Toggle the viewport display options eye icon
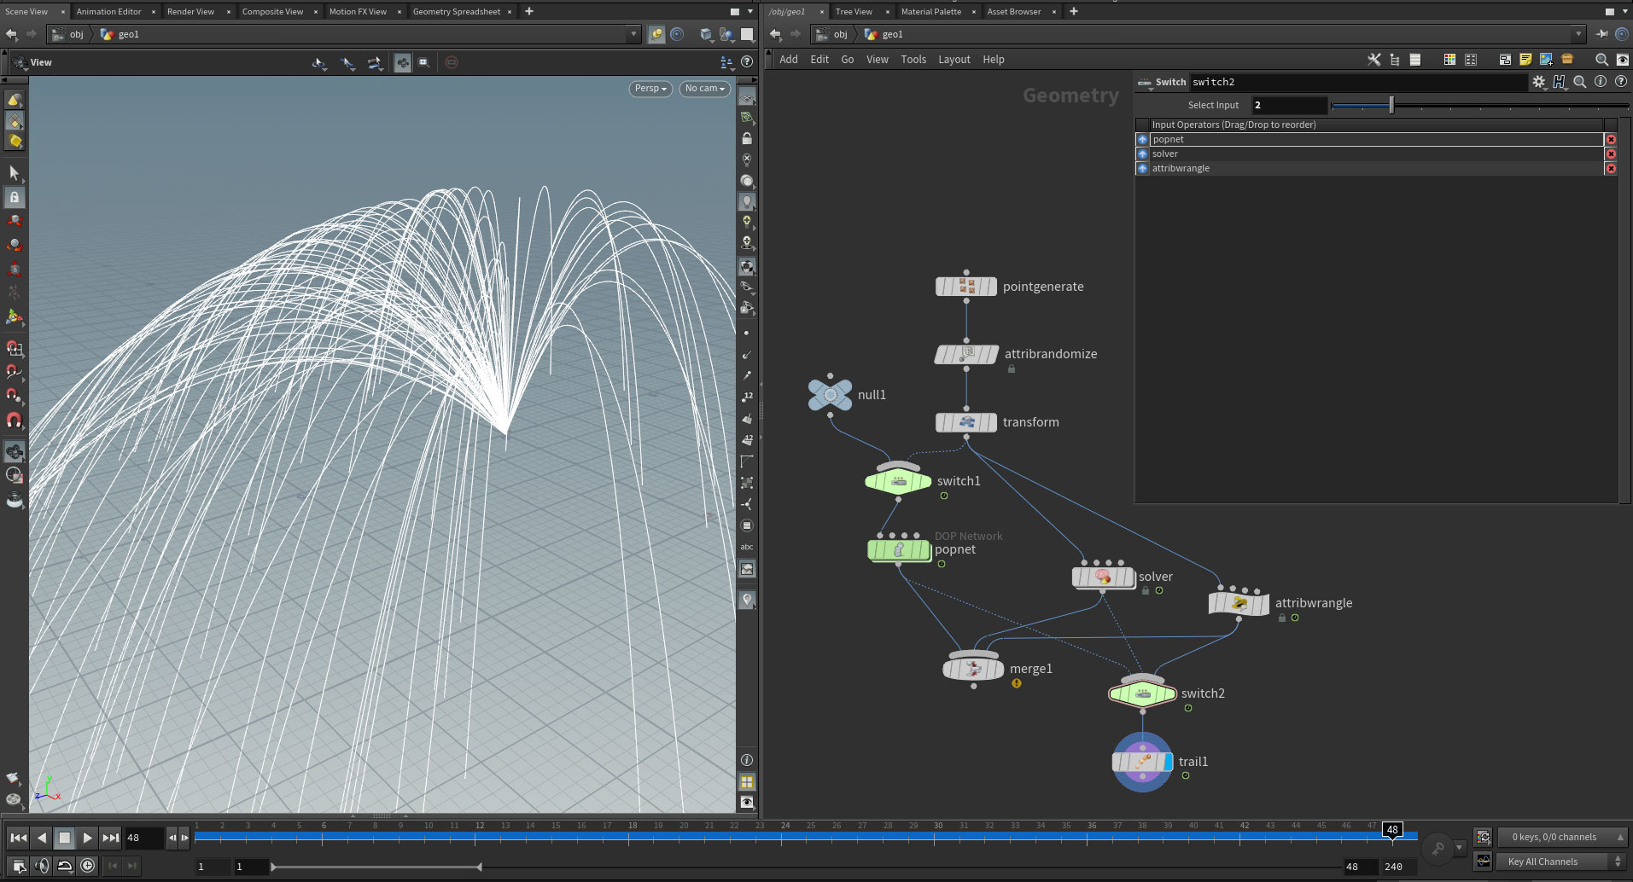Image resolution: width=1633 pixels, height=882 pixels. (747, 803)
